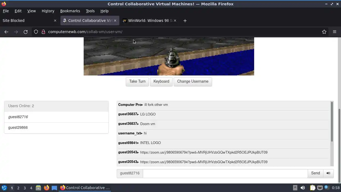Toggle chat sound speaker button
341x192 pixels.
pos(328,173)
